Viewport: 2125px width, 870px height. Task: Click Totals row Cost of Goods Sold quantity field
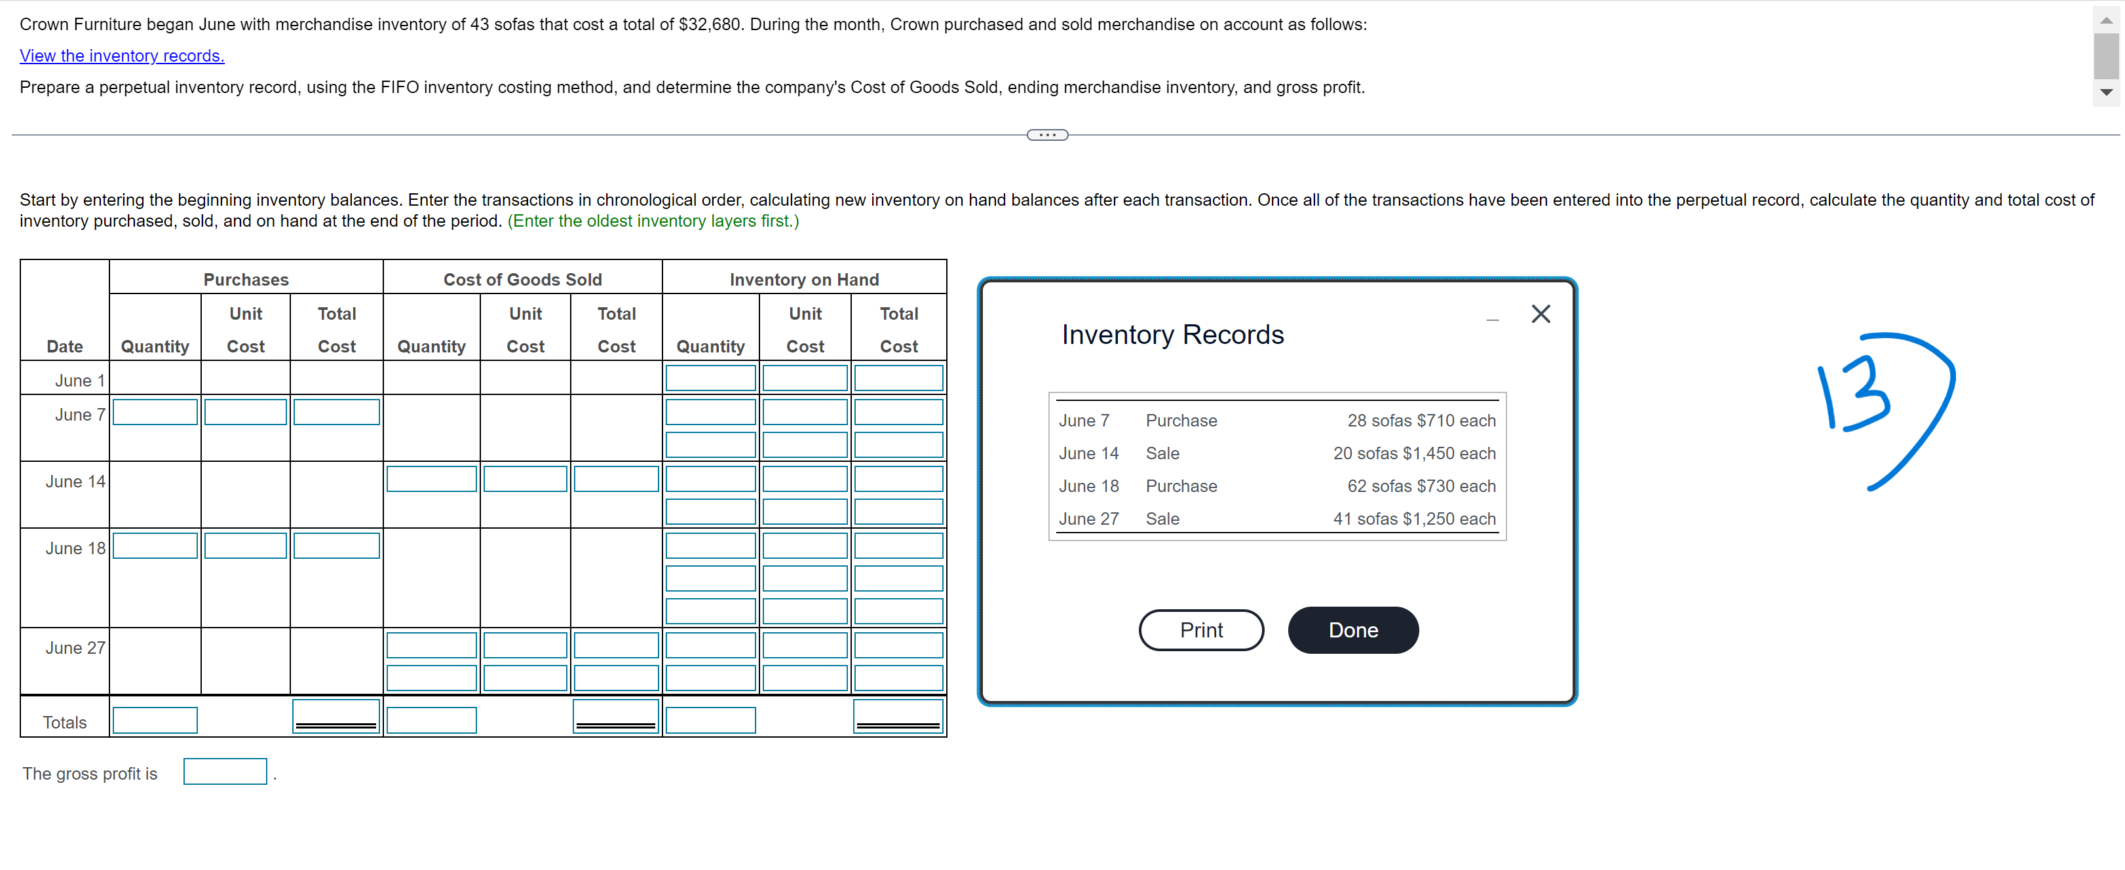pyautogui.click(x=431, y=720)
